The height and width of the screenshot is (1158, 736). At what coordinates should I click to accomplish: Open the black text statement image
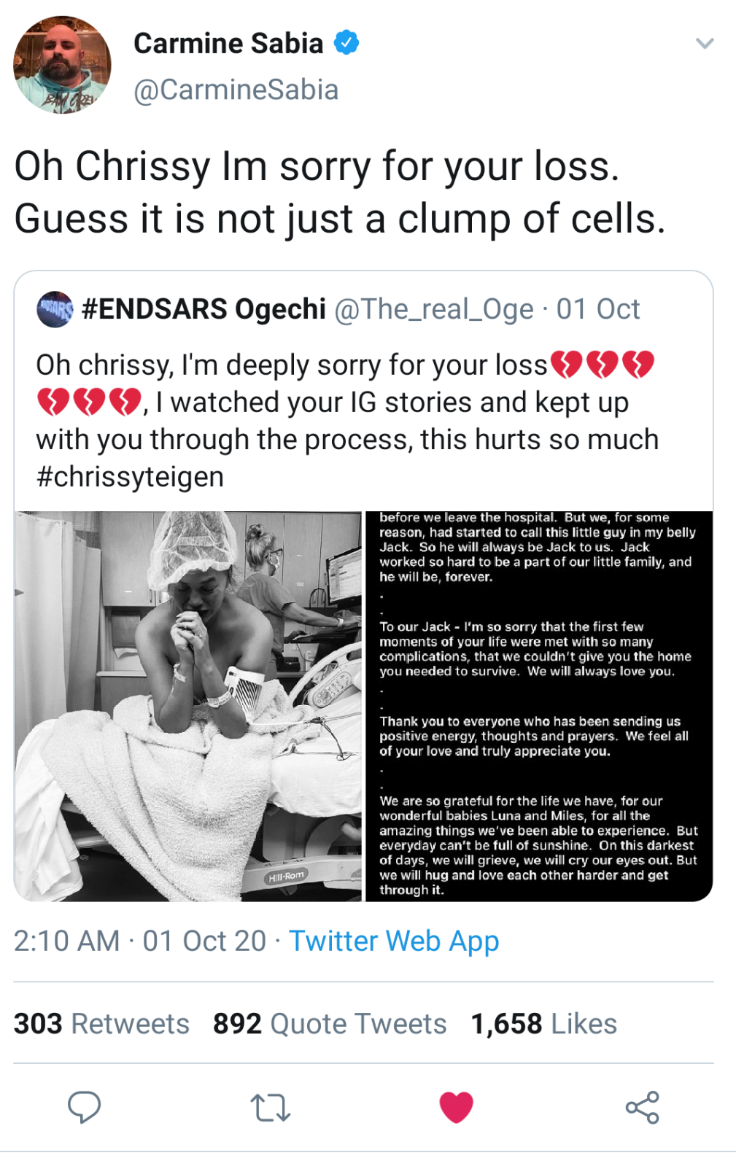[x=538, y=706]
